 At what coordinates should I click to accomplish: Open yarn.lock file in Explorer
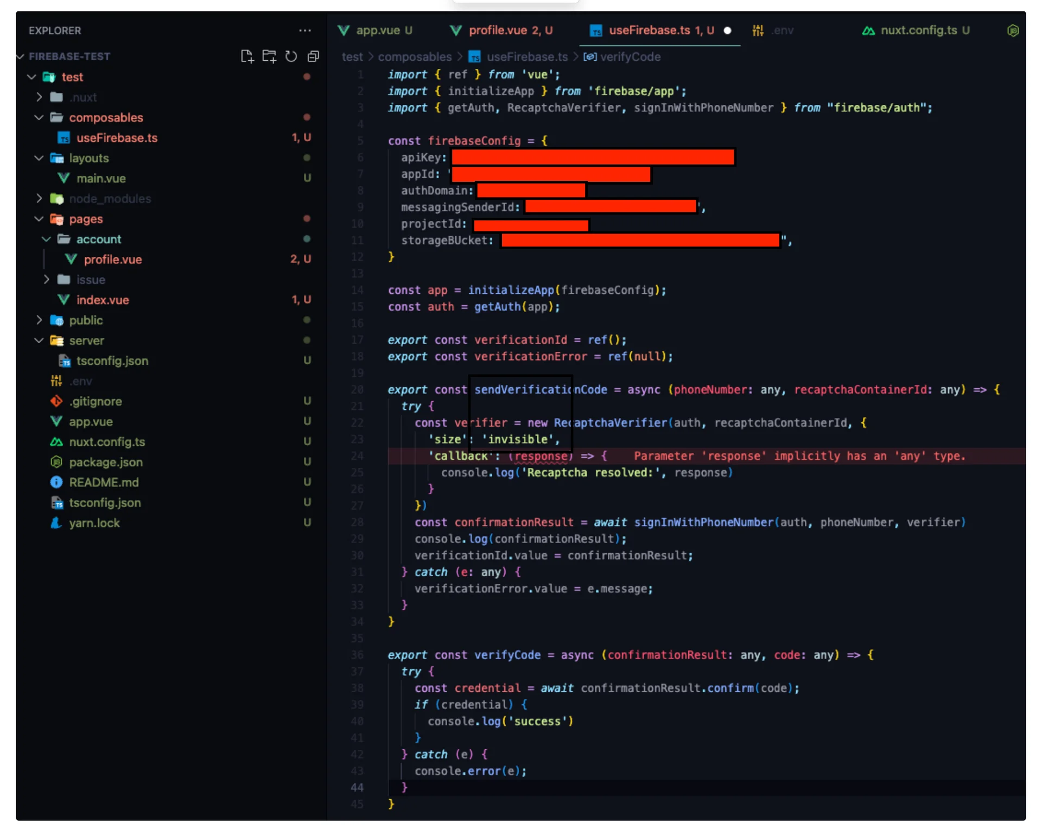(94, 523)
